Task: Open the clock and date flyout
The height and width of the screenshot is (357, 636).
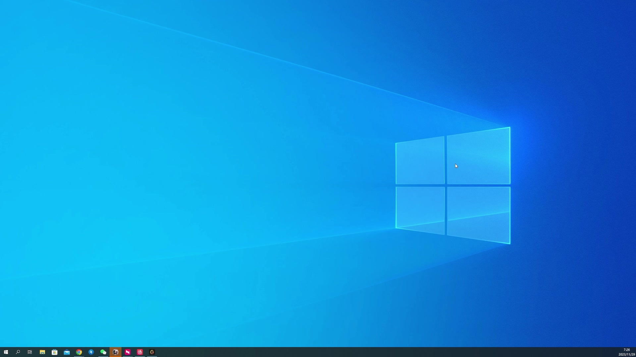Action: [626, 352]
